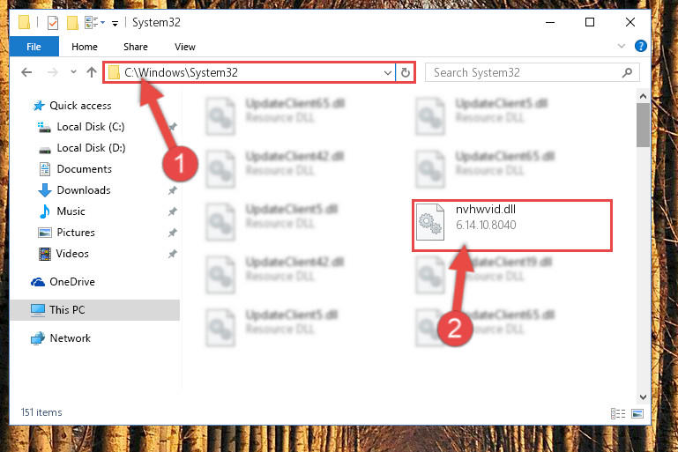
Task: Customize Quick Access Toolbar dropdown
Action: pyautogui.click(x=115, y=23)
